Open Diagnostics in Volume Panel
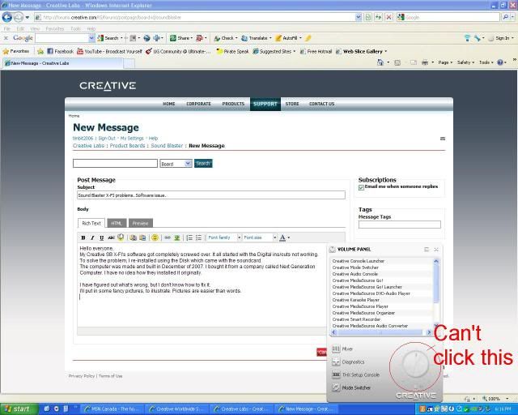 [x=348, y=362]
